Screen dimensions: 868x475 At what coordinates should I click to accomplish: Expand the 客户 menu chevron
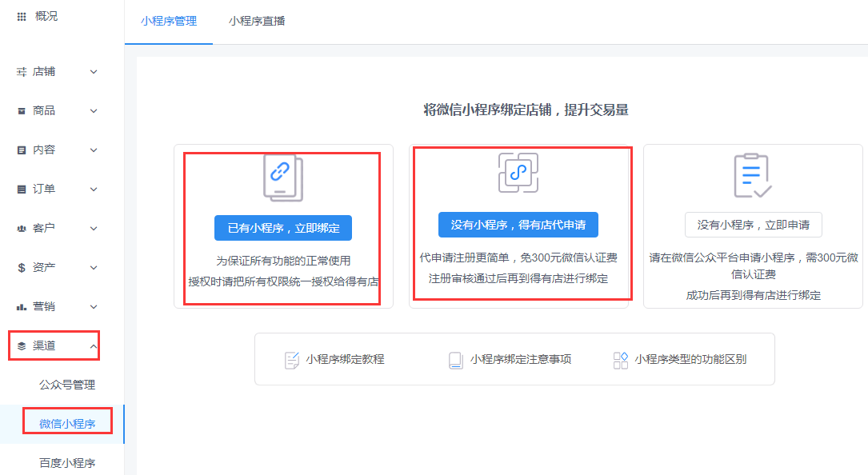94,228
